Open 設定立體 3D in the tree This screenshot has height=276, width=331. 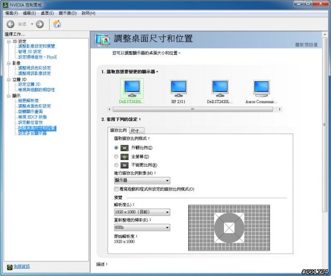29,84
